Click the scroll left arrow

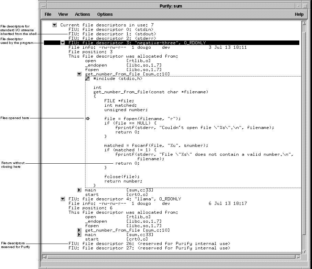[44, 257]
